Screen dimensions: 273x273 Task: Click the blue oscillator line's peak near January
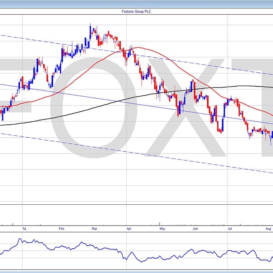(20, 239)
